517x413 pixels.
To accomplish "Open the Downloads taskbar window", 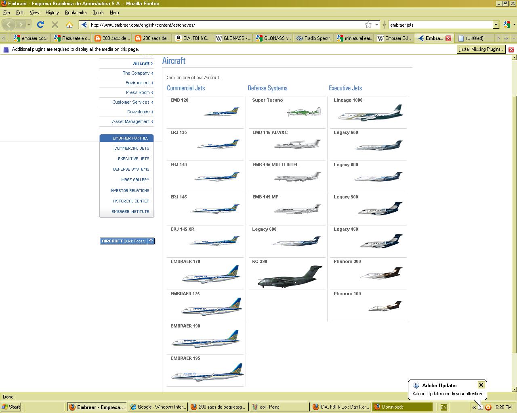I will point(402,407).
